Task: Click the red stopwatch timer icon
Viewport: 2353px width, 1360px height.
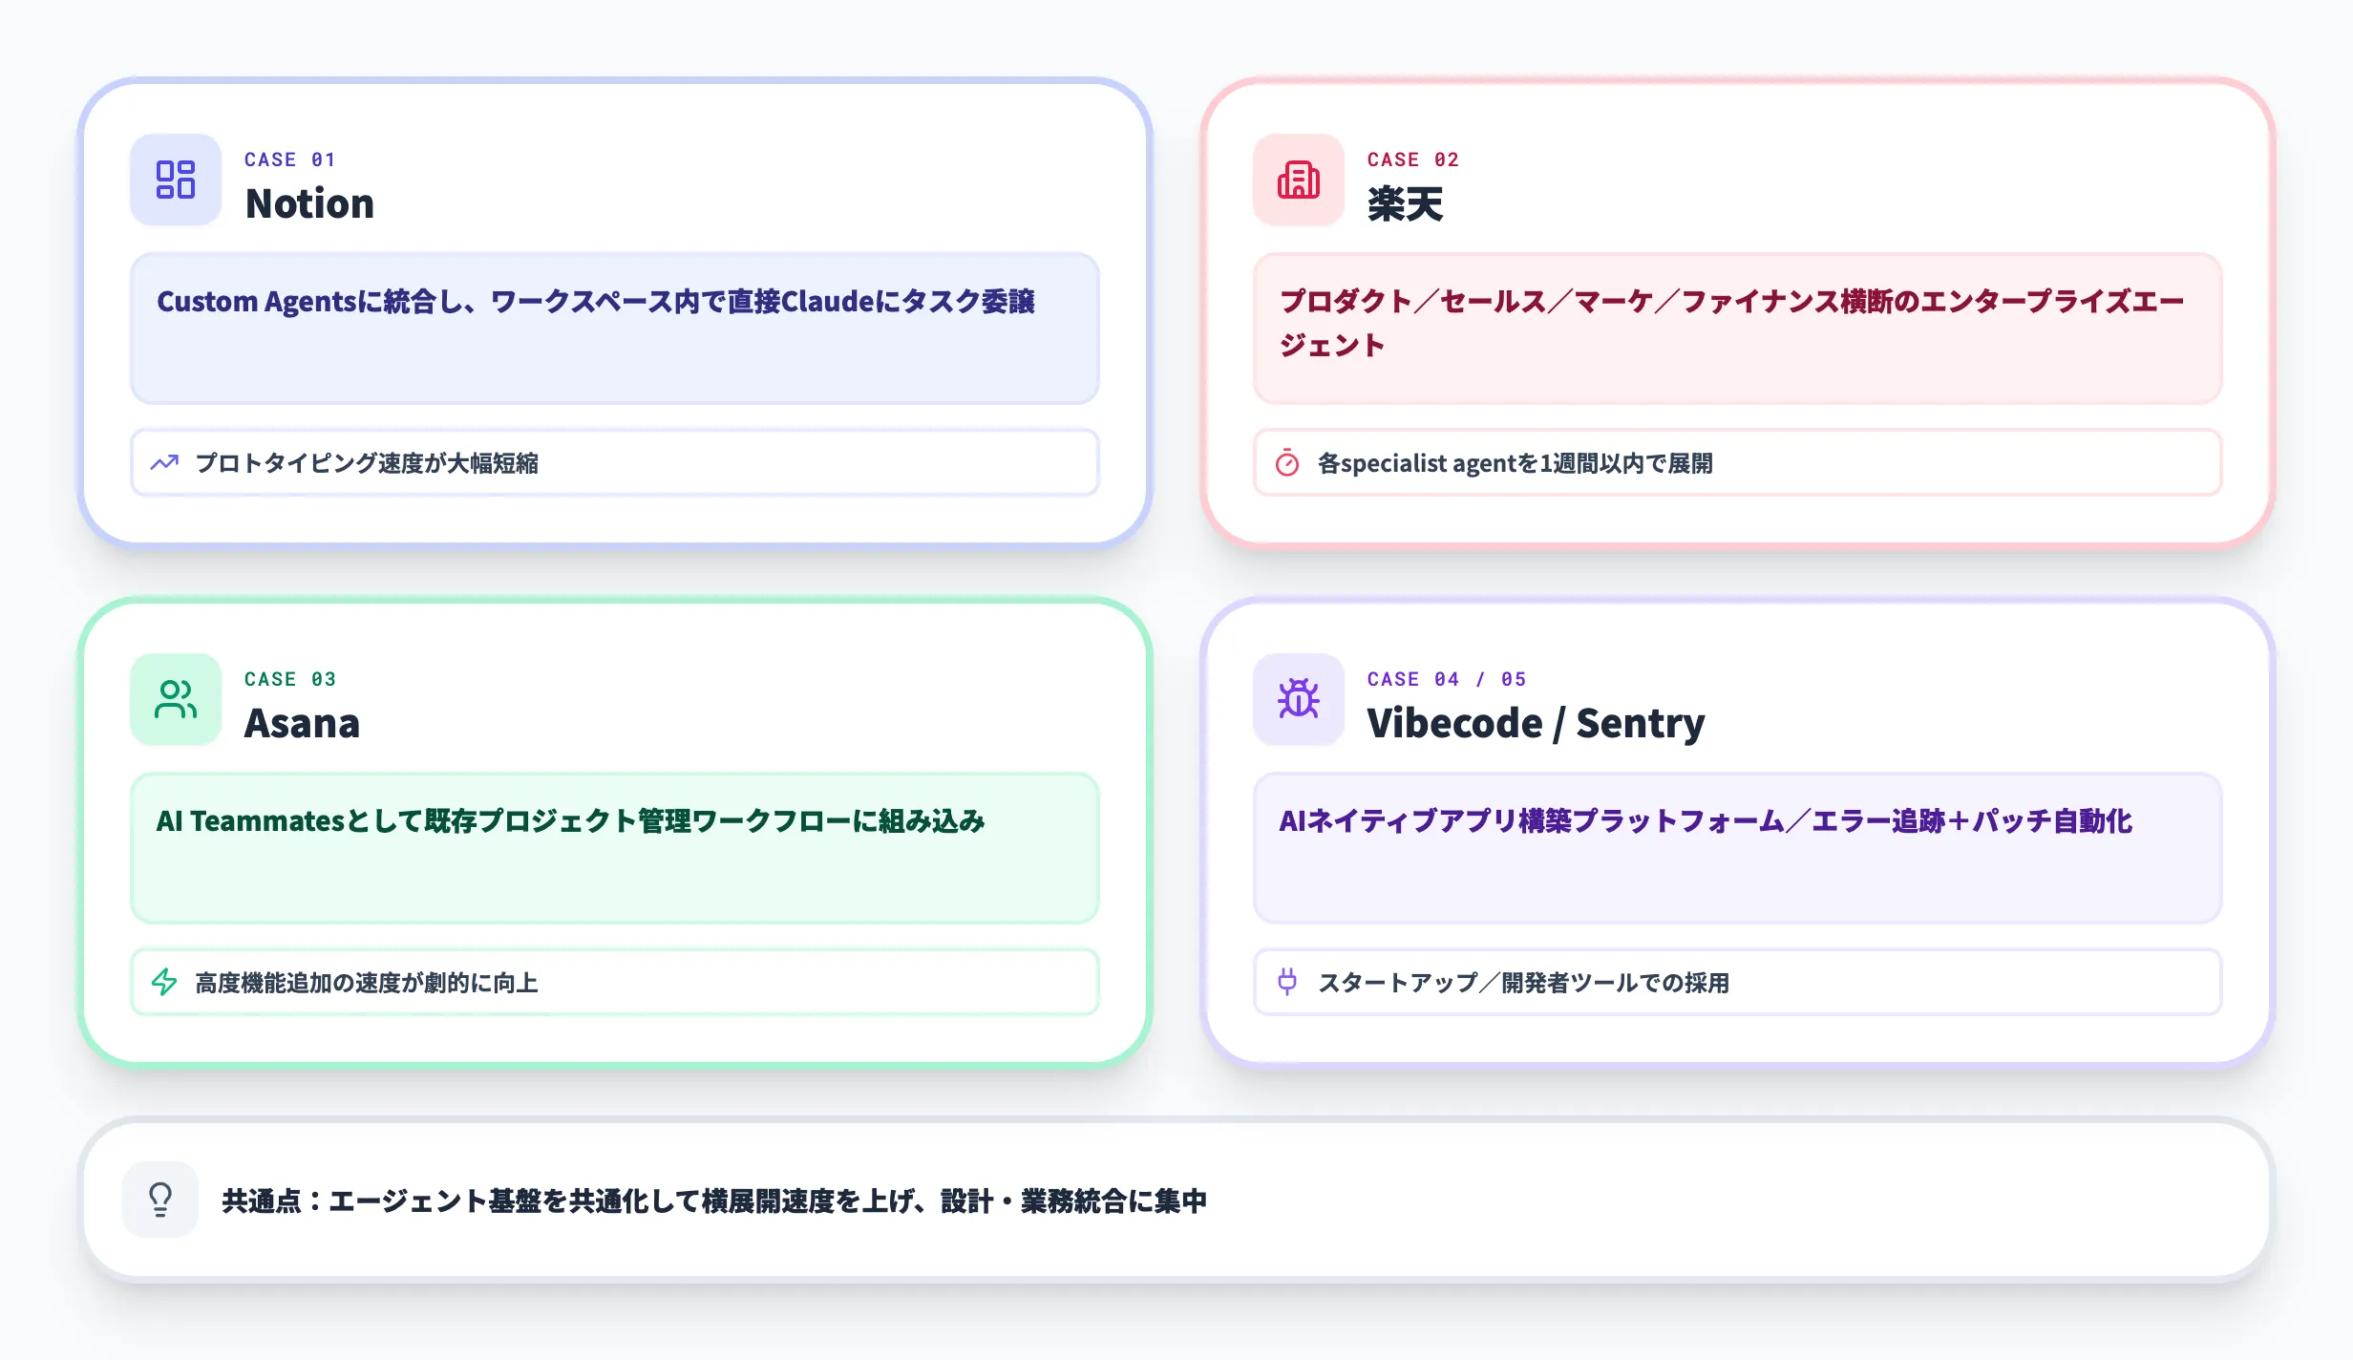Action: click(x=1287, y=463)
